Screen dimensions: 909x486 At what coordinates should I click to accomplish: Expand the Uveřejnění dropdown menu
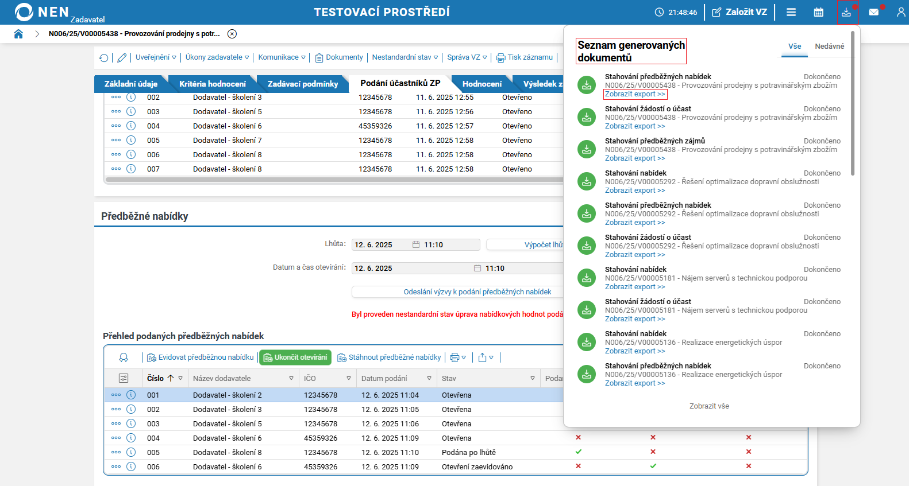156,57
